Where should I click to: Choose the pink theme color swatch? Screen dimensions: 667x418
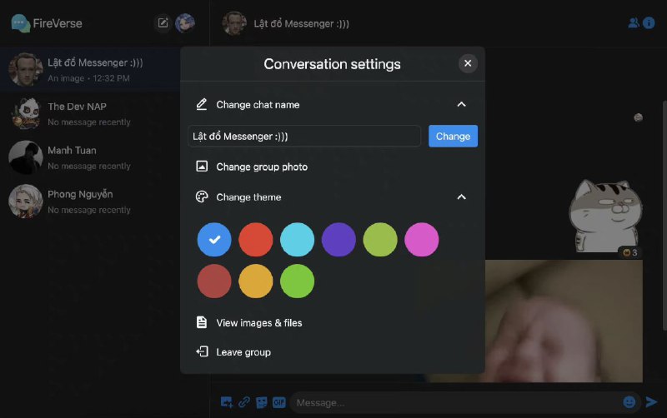[x=422, y=240]
